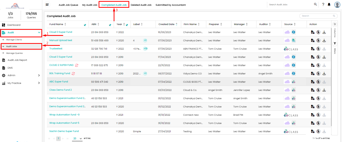Click the +19 label badge on Trusteetest
This screenshot has height=142, width=342.
pos(145,49)
